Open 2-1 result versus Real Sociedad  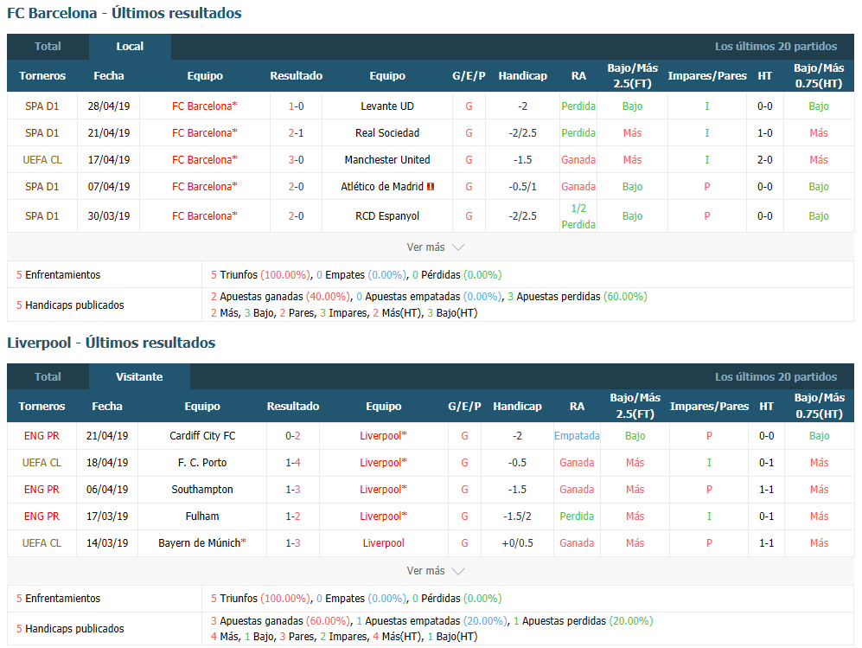coord(296,133)
